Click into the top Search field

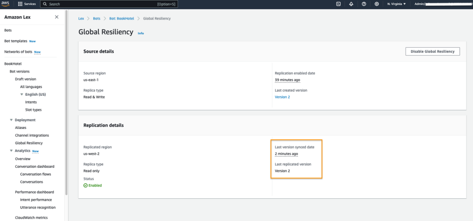[x=109, y=4]
